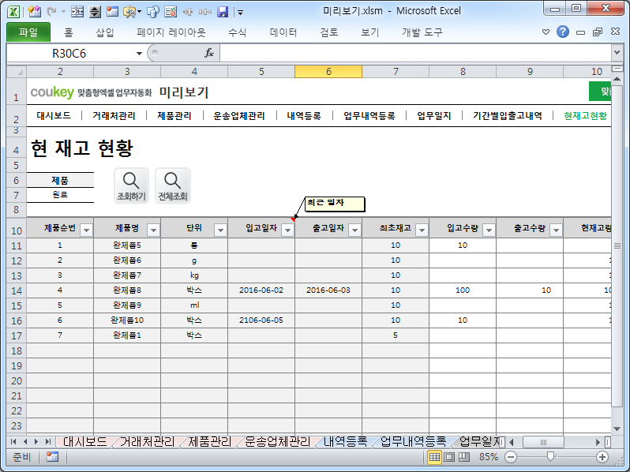Go to 거래처관리 navigation link

(114, 116)
